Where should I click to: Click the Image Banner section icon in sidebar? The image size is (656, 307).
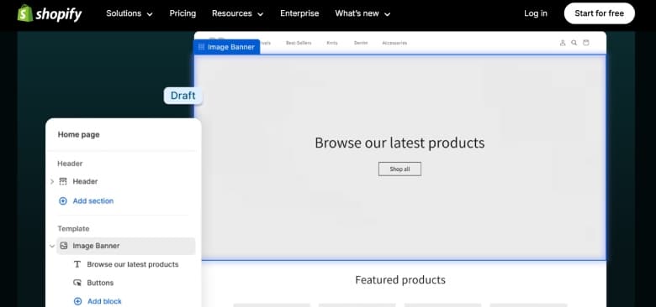click(x=64, y=246)
